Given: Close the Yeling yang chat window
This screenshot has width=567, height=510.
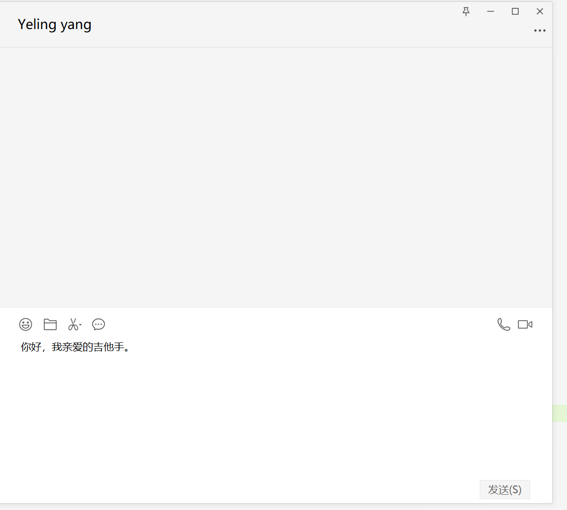Looking at the screenshot, I should pos(540,11).
